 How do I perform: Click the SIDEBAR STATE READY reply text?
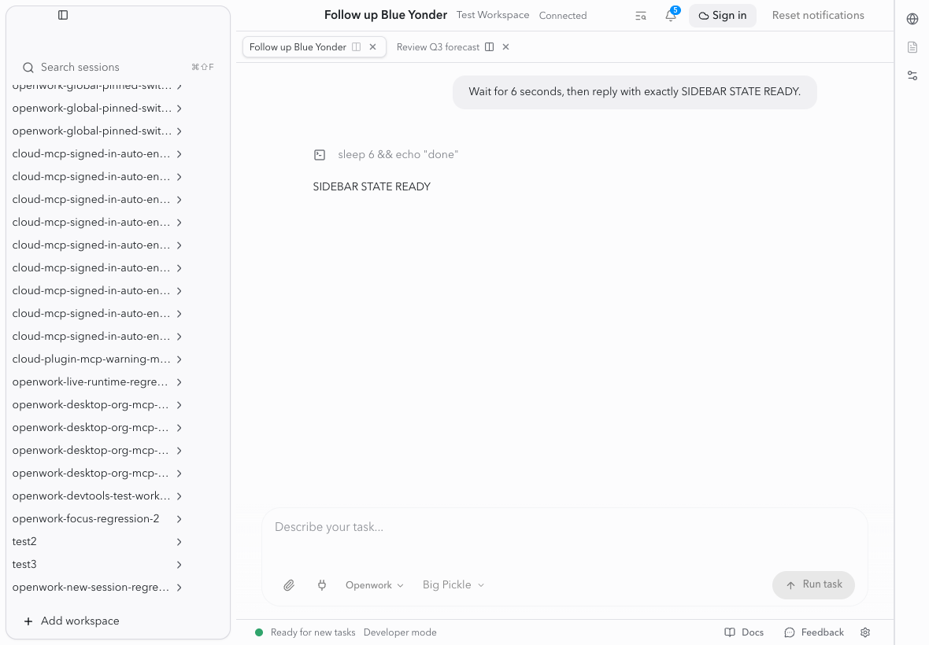click(x=372, y=187)
